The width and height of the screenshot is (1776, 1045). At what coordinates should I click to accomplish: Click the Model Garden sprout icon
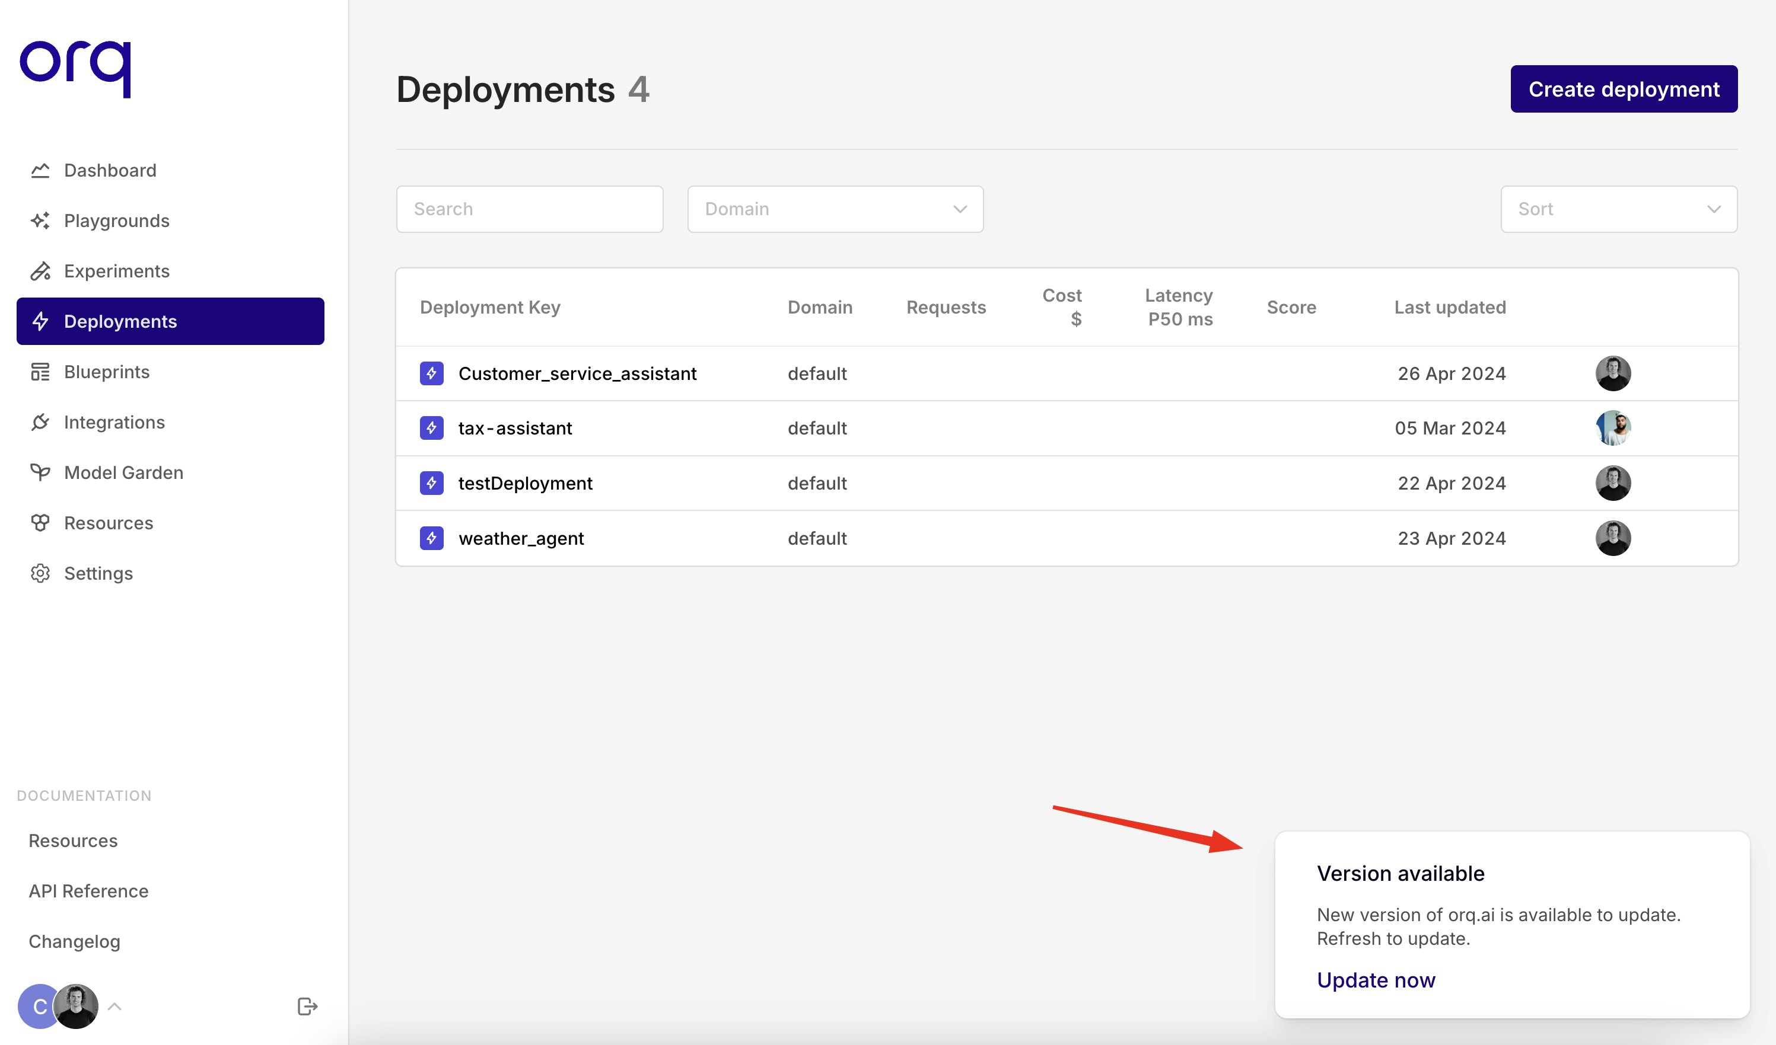pos(40,472)
